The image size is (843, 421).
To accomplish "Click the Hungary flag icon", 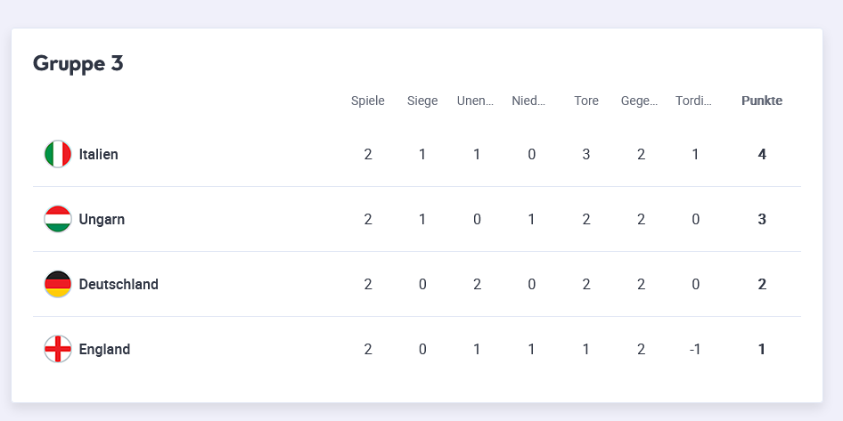I will point(58,219).
